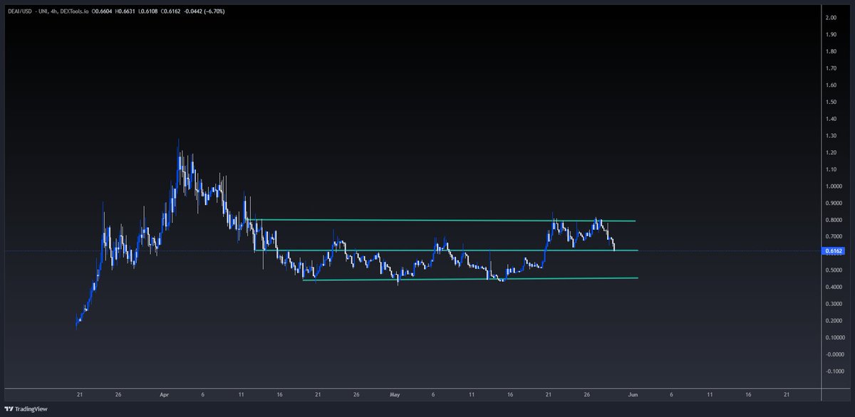Click the 0.4000 price axis label
The width and height of the screenshot is (855, 417).
pyautogui.click(x=833, y=287)
